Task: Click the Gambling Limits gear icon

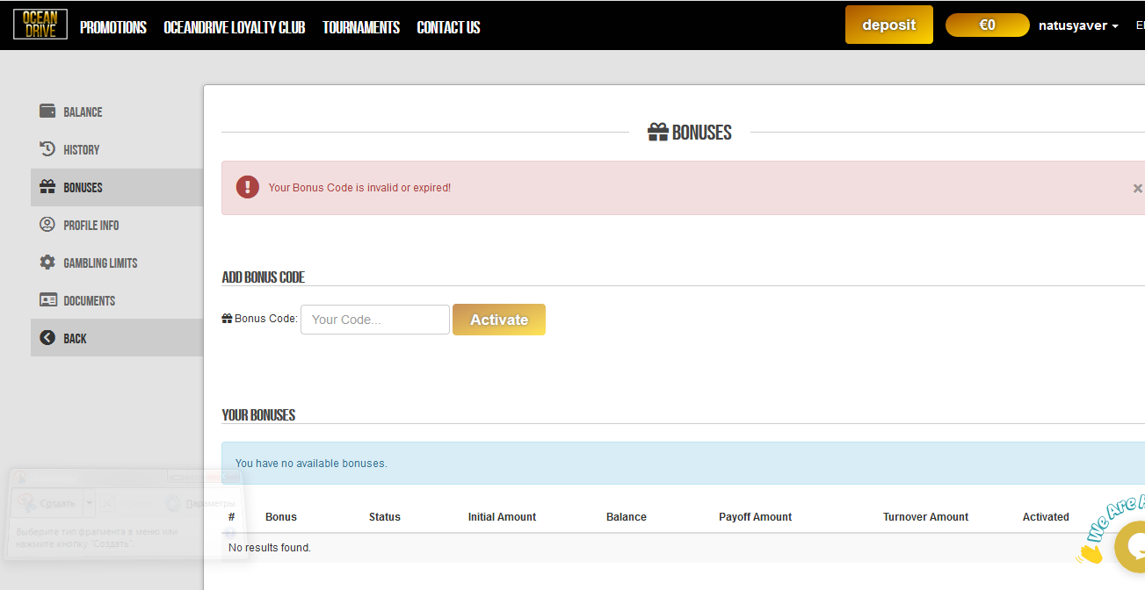Action: pos(47,263)
